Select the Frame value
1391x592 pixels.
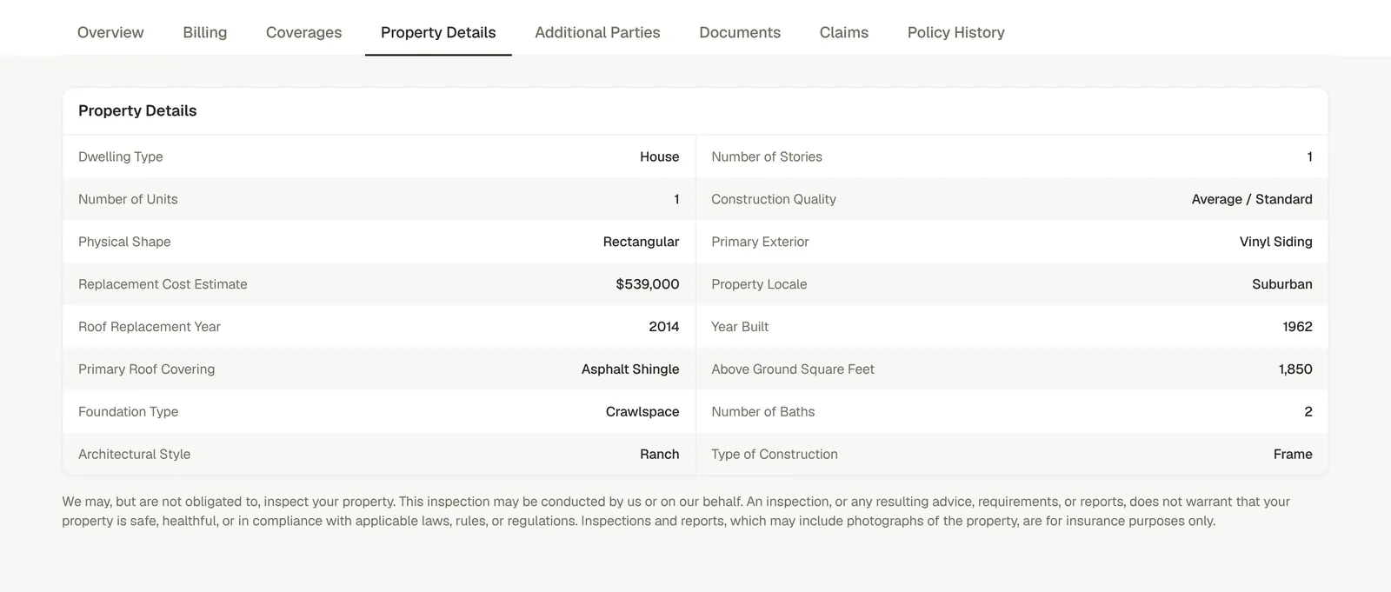click(x=1293, y=455)
